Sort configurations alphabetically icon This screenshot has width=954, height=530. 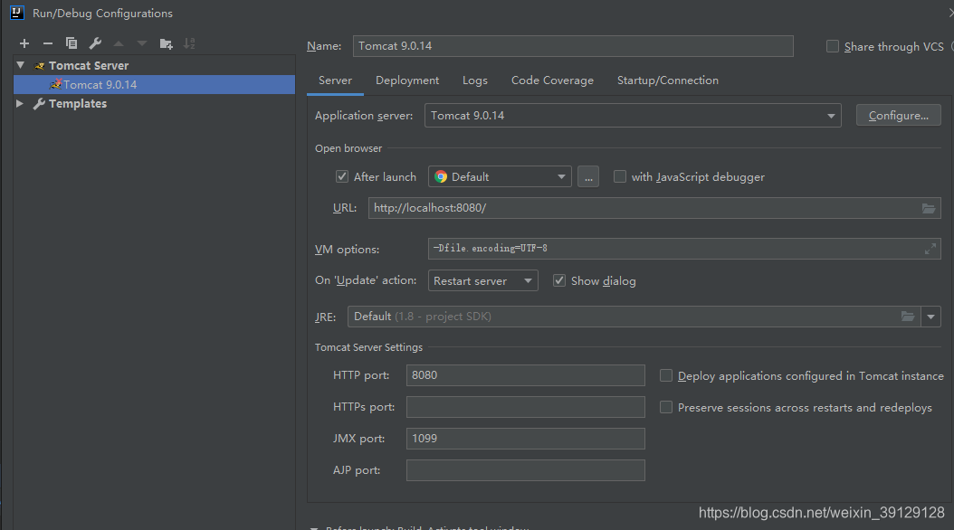(189, 43)
